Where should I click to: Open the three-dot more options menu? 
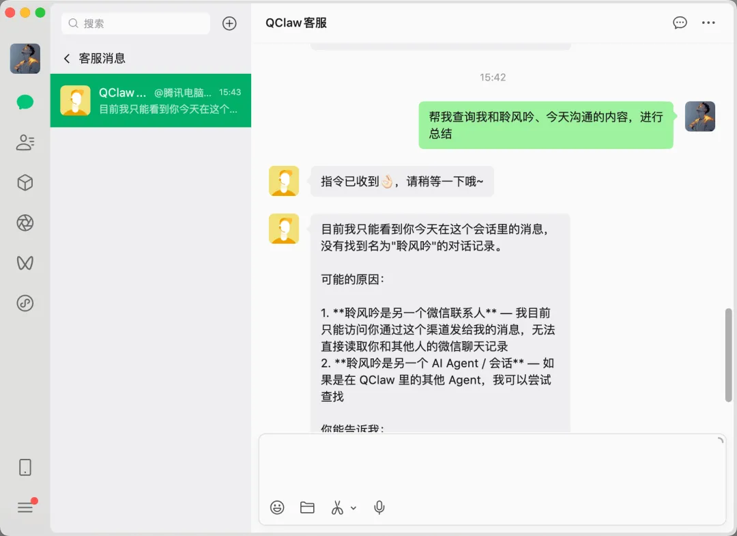708,23
